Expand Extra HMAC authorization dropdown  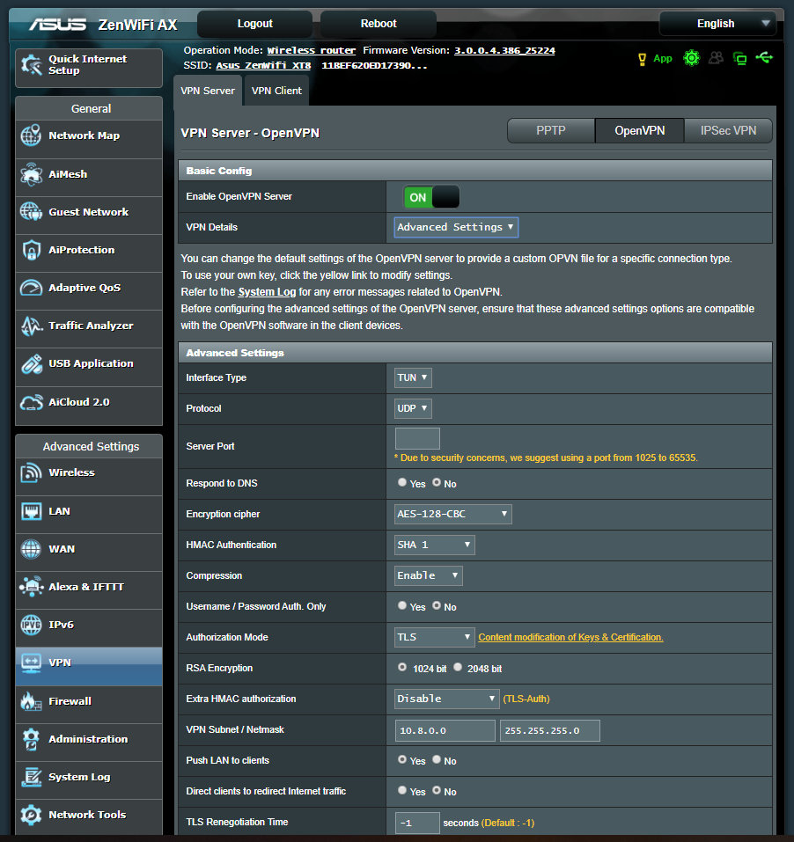coord(446,699)
